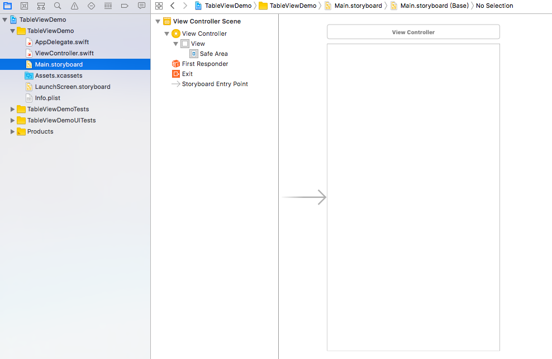Expand the TableViewDemoUITests group
The image size is (552, 359).
(13, 120)
